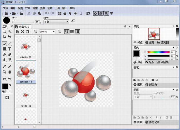The width and height of the screenshot is (180, 130).
Task: Click the New file icon in main toolbar
Action: tap(6, 13)
